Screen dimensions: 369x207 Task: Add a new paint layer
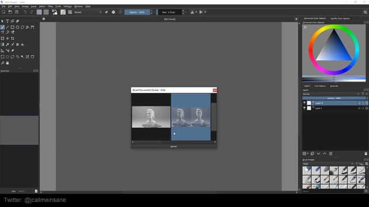pyautogui.click(x=304, y=154)
